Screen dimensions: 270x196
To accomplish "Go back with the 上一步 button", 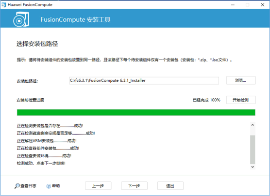I will (x=98, y=186).
